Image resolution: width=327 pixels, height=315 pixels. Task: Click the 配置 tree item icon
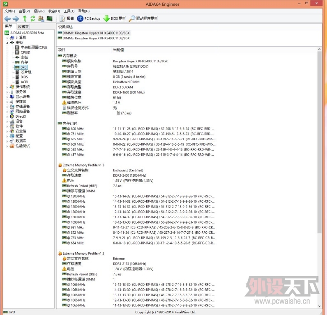click(x=12, y=136)
